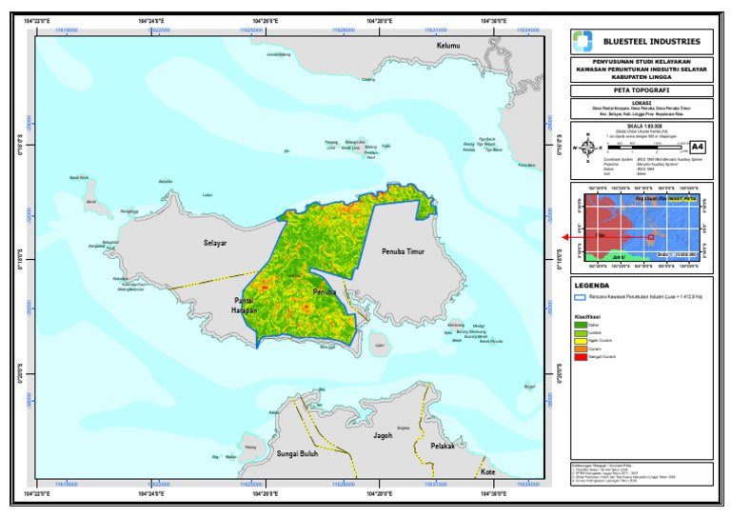
Task: Click the Selayar island label
Action: pyautogui.click(x=215, y=243)
